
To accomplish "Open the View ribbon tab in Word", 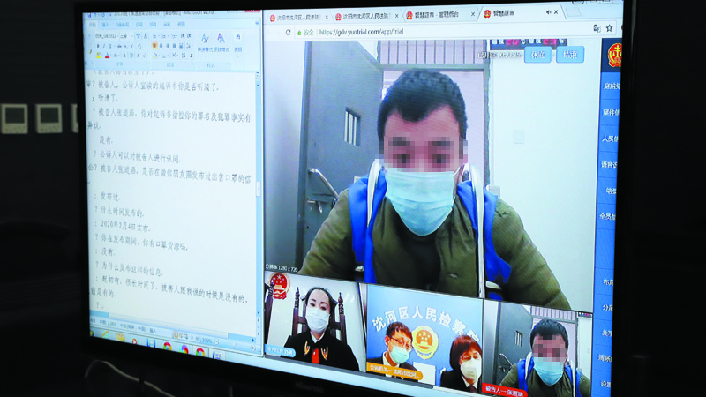I will coord(182,25).
